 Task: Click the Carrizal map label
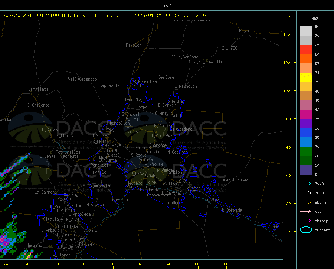pyautogui.click(x=121, y=200)
